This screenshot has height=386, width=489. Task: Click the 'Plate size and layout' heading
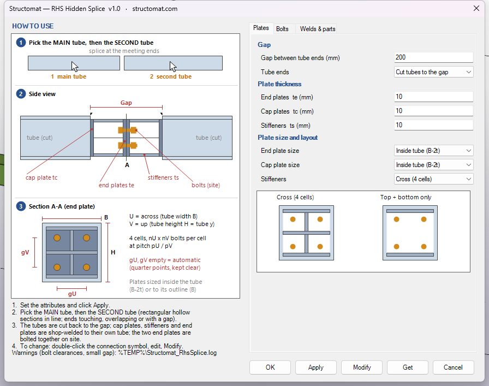(288, 138)
